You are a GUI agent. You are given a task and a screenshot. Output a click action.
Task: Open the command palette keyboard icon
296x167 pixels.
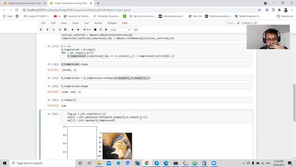136,30
